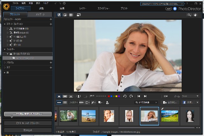Switch the browser panel to list view
The width and height of the screenshot is (204, 136).
[x=65, y=102]
